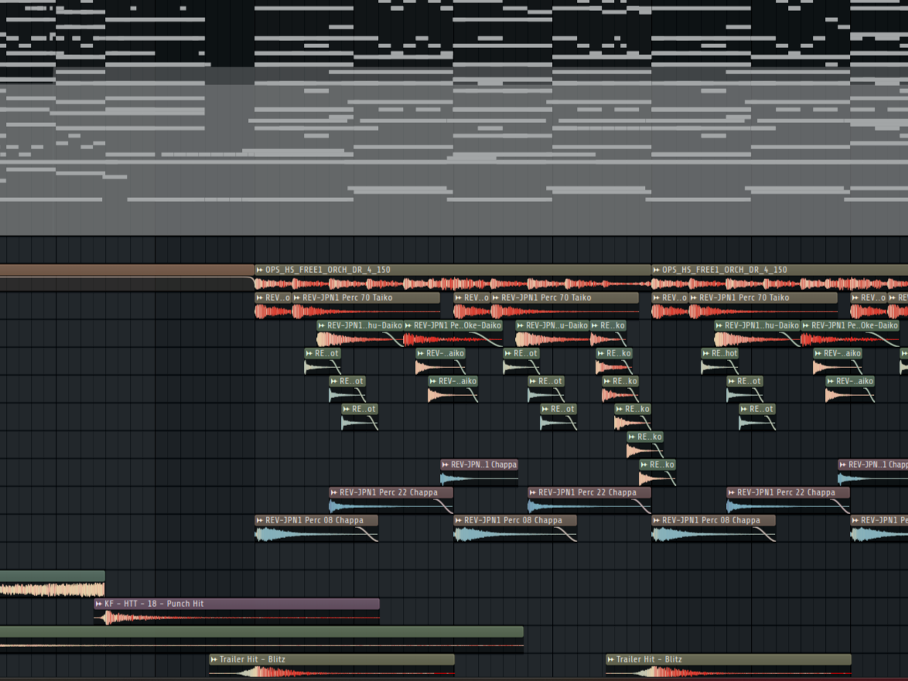Open menu icon of leftmost Perc 08 Chappa clip
908x681 pixels.
coord(260,520)
